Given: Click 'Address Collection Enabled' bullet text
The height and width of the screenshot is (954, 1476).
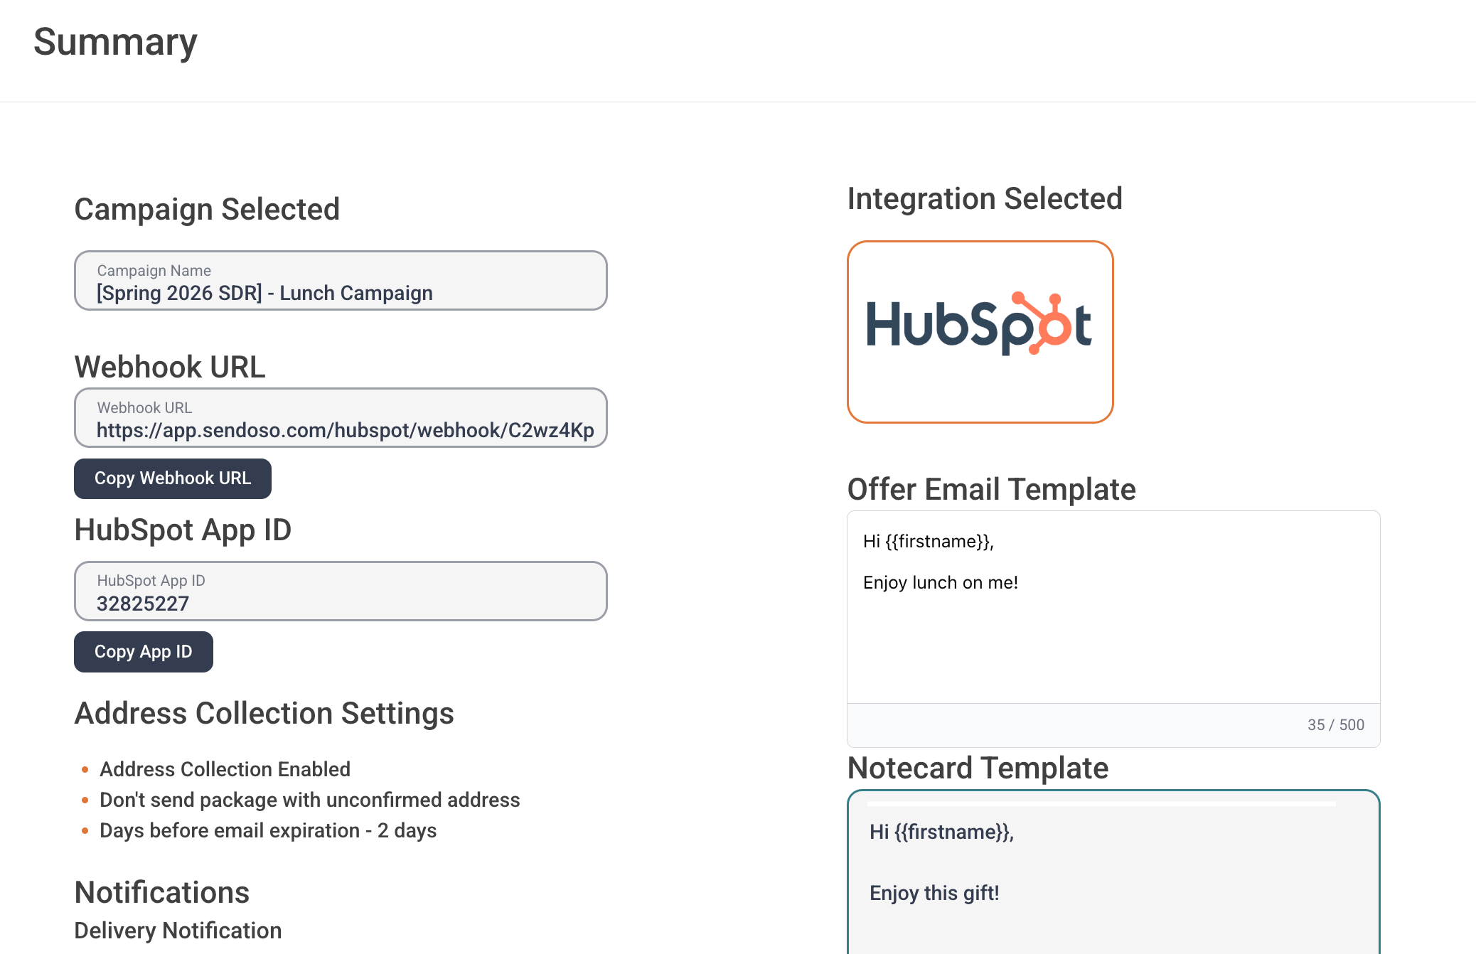Looking at the screenshot, I should [225, 769].
